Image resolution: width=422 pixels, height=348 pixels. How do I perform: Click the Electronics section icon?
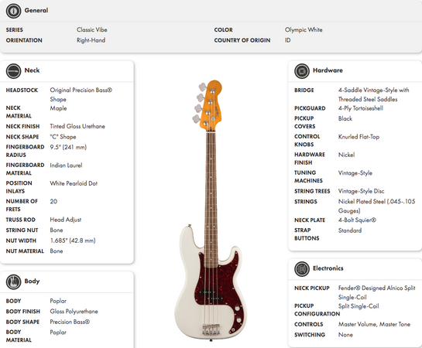[302, 269]
